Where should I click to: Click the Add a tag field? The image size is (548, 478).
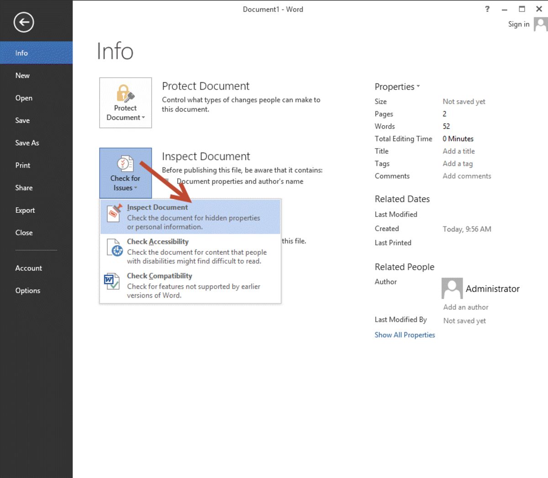click(458, 163)
